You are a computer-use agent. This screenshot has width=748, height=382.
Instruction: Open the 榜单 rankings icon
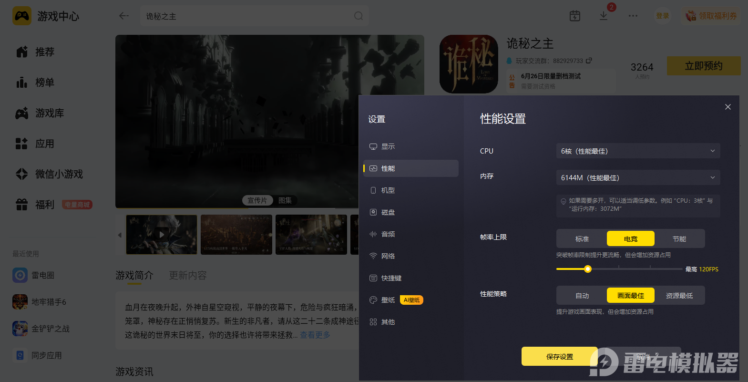[22, 83]
